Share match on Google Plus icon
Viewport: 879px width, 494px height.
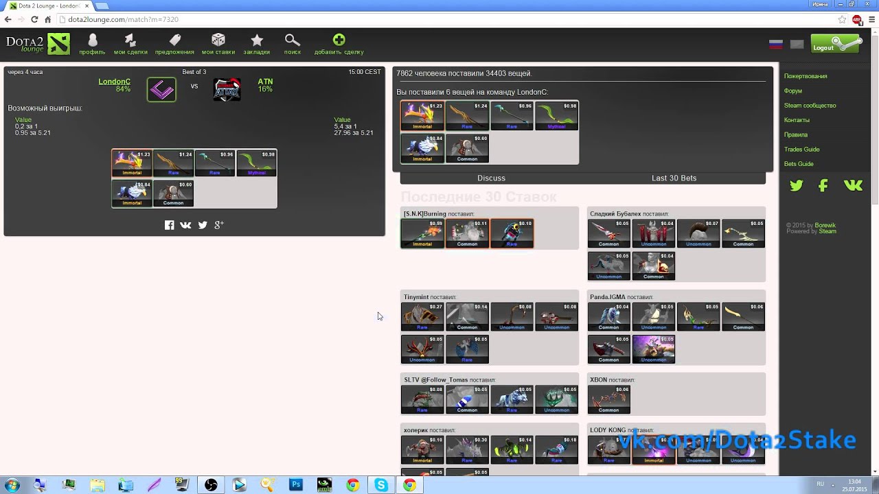click(219, 225)
